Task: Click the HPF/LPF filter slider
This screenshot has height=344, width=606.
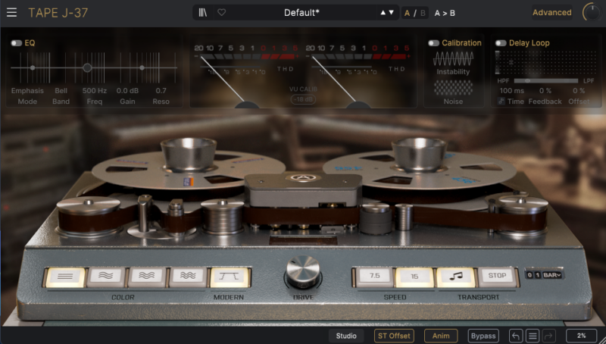Action: [545, 80]
